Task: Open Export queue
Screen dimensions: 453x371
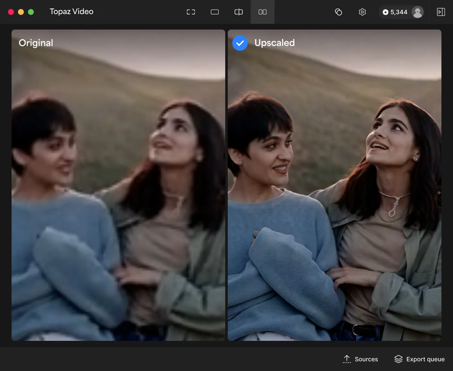Action: click(420, 359)
